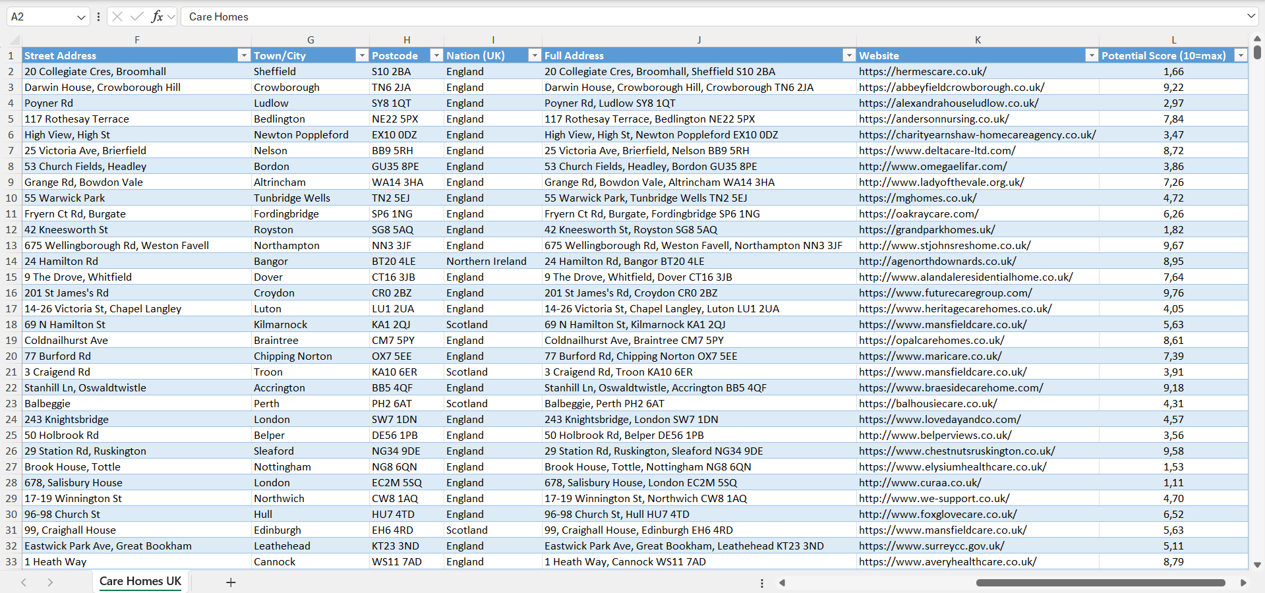Select column G header
The image size is (1265, 593).
310,40
